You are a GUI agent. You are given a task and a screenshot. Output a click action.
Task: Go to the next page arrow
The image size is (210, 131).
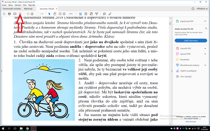coord(32,14)
